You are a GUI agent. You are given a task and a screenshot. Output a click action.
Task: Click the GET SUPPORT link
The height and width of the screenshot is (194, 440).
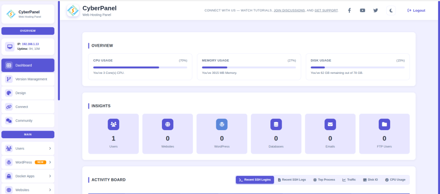point(326,10)
